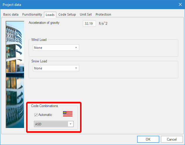
Task: Click the Project data title bar
Action: tap(88, 5)
